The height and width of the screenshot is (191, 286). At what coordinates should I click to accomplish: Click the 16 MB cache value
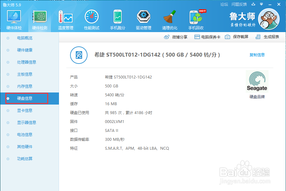pyautogui.click(x=111, y=104)
